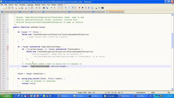
Task: Open a file using the Open folder icon
Action: [x=6, y=8]
